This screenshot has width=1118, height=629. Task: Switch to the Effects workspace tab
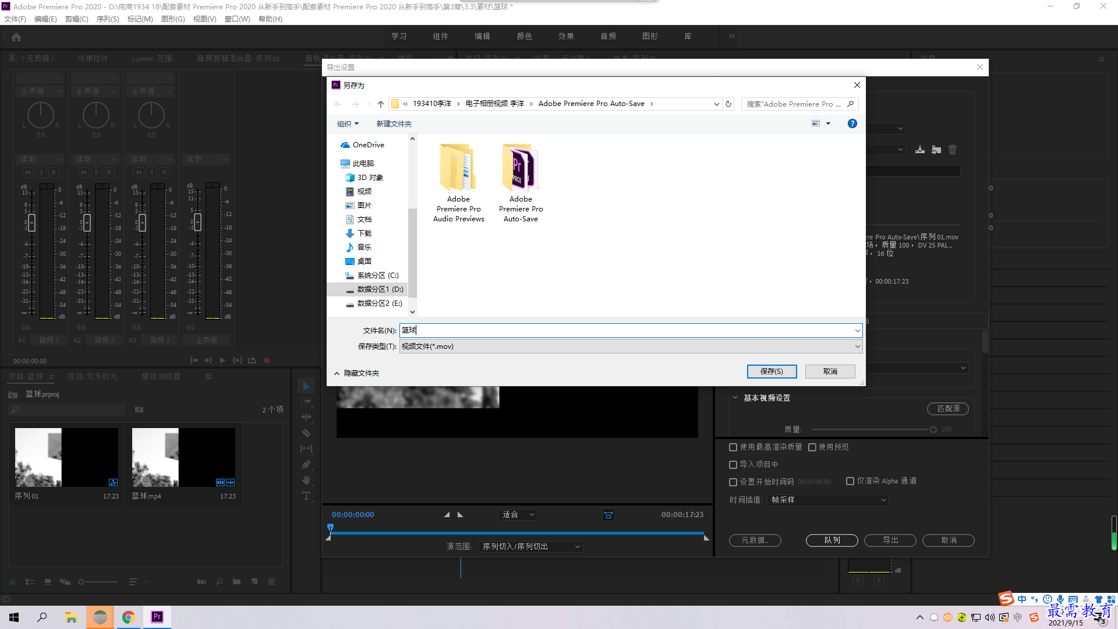pyautogui.click(x=566, y=37)
